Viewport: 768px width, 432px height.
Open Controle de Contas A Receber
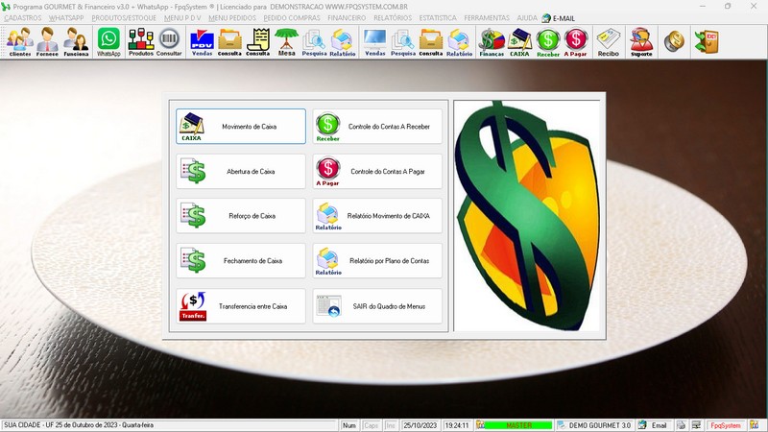point(377,127)
